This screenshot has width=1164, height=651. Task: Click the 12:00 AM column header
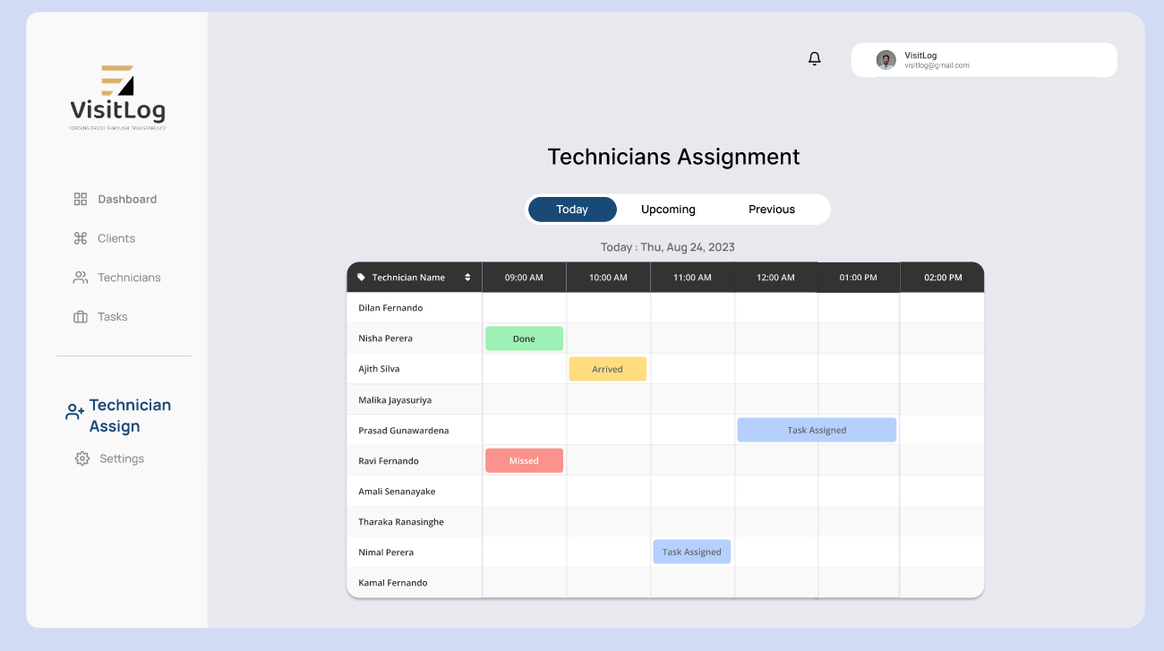coord(775,278)
